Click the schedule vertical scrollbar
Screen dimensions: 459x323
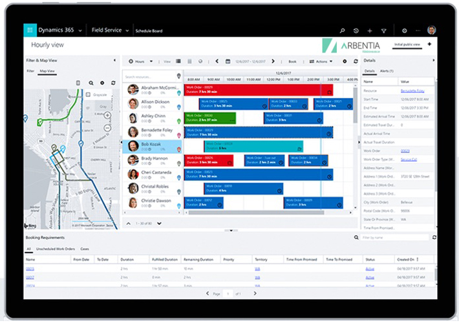click(356, 105)
